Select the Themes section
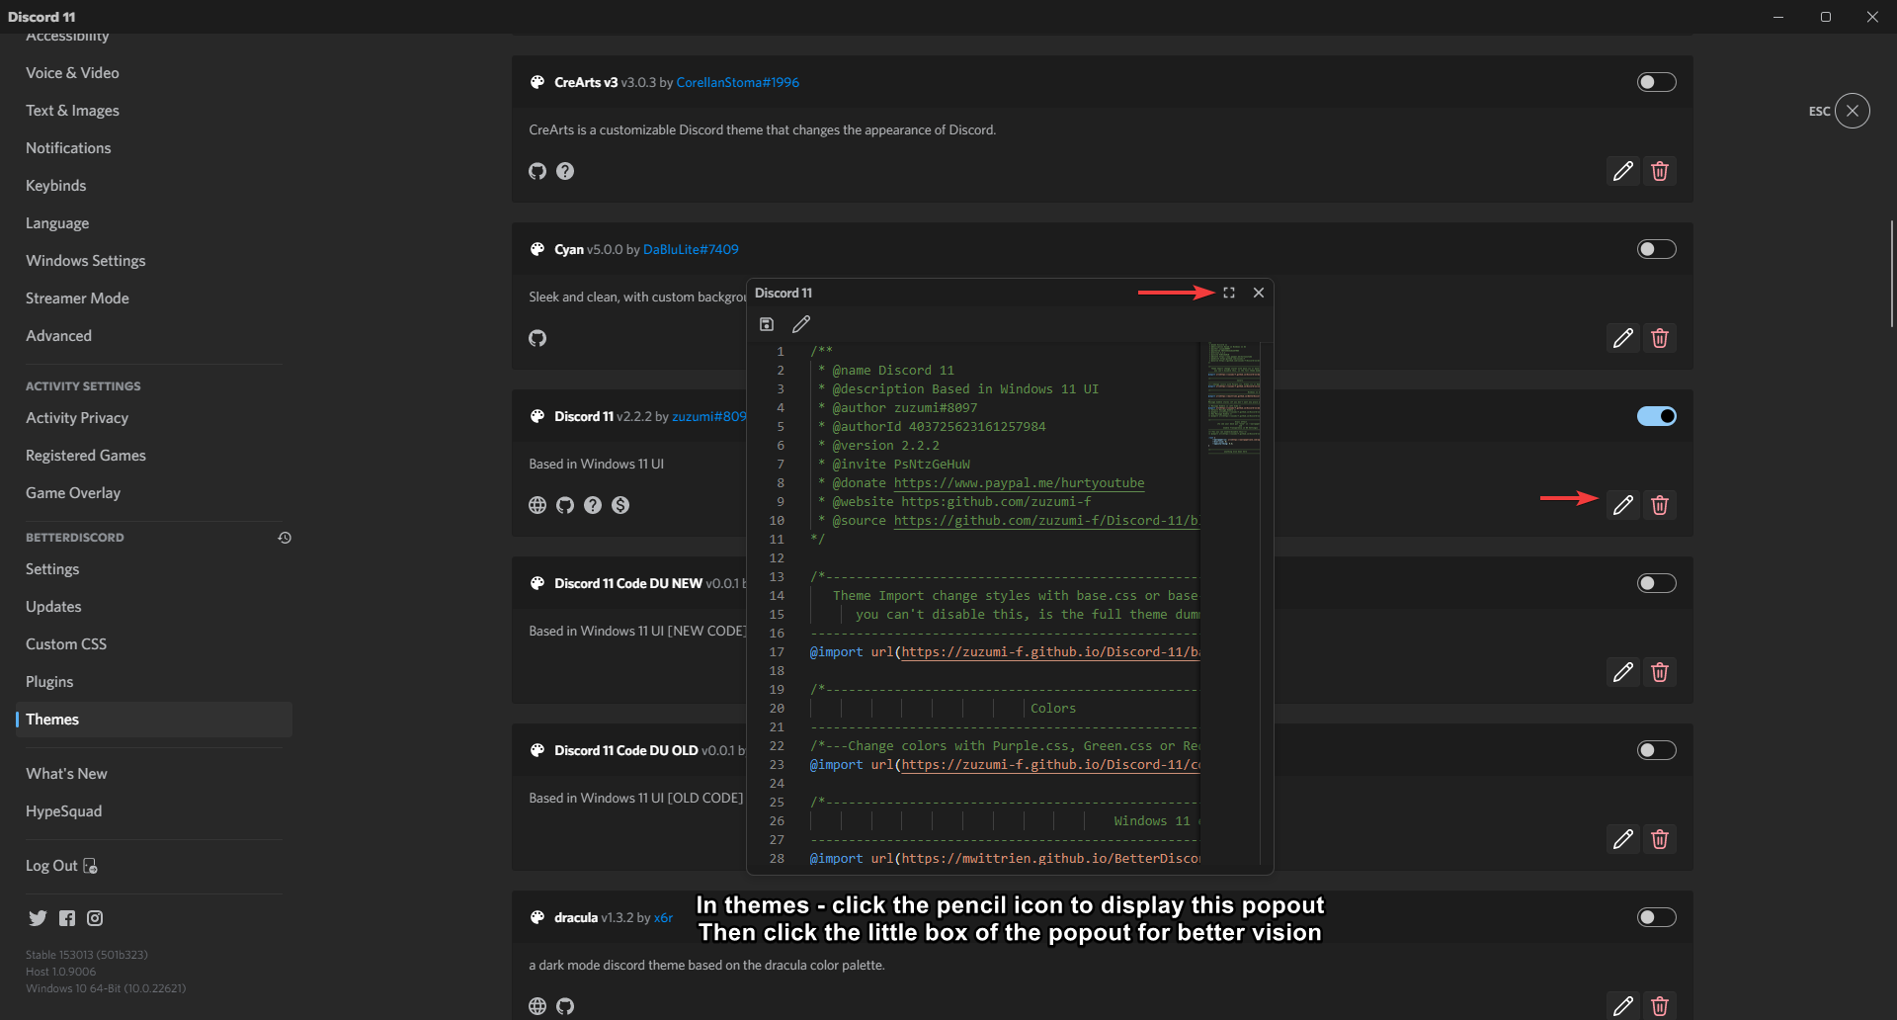 [154, 720]
